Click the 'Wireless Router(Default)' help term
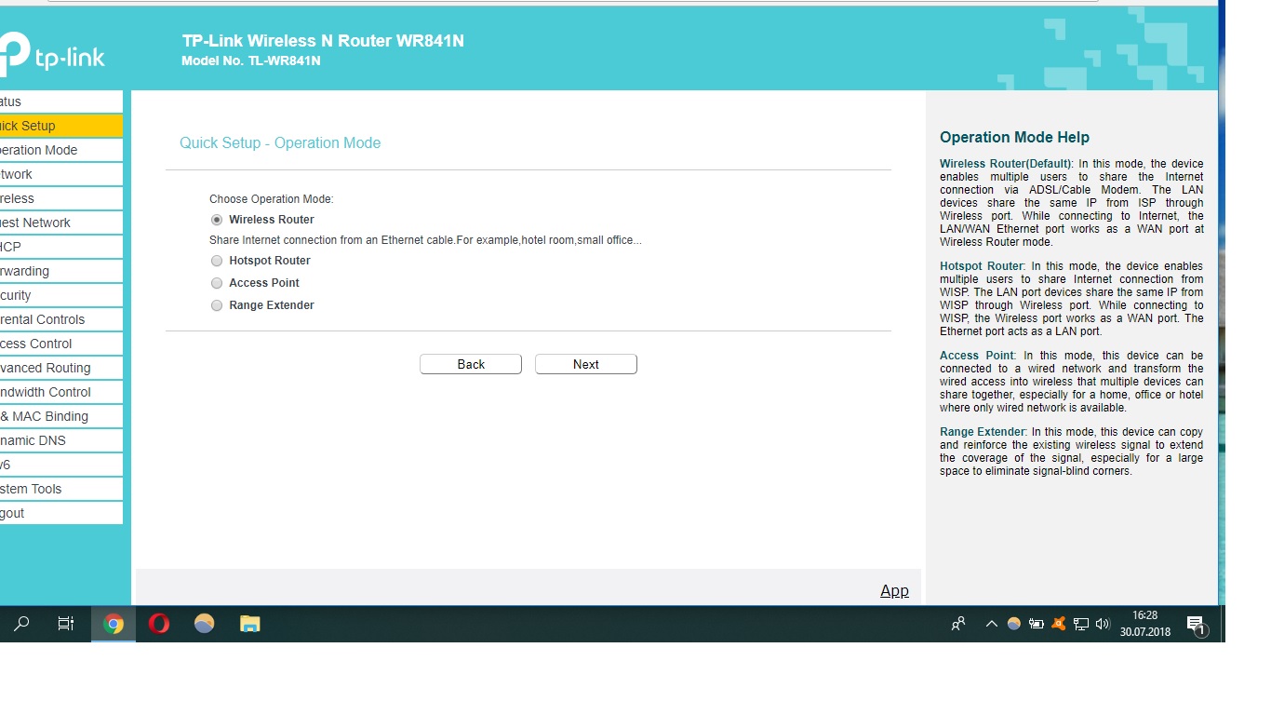This screenshot has width=1271, height=715. [1006, 164]
